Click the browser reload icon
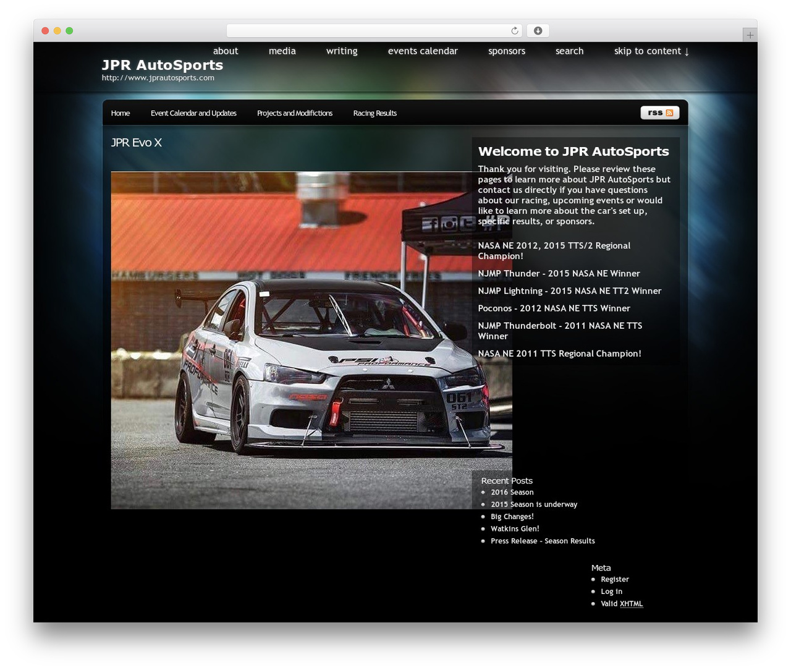This screenshot has height=670, width=791. coord(515,31)
